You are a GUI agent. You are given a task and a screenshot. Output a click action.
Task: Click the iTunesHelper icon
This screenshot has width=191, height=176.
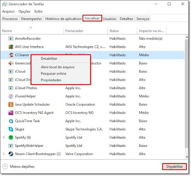[11, 96]
